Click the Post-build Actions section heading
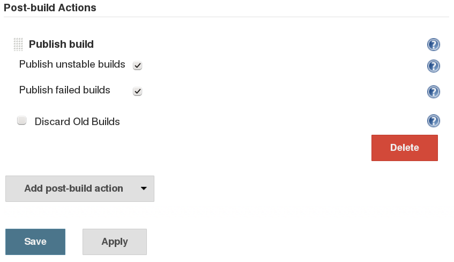Viewport: 454px width, 262px height. point(50,8)
